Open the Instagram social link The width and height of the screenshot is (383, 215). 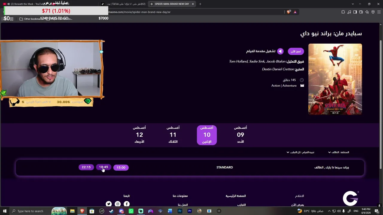[118, 204]
